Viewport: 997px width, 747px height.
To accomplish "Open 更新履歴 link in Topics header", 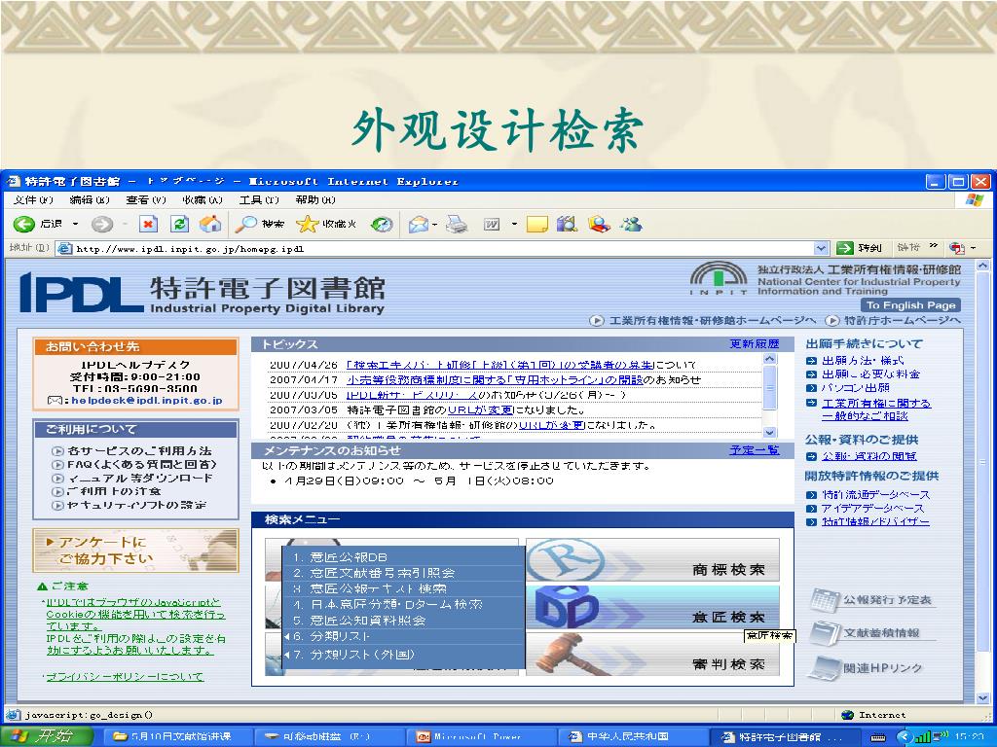I will [755, 344].
